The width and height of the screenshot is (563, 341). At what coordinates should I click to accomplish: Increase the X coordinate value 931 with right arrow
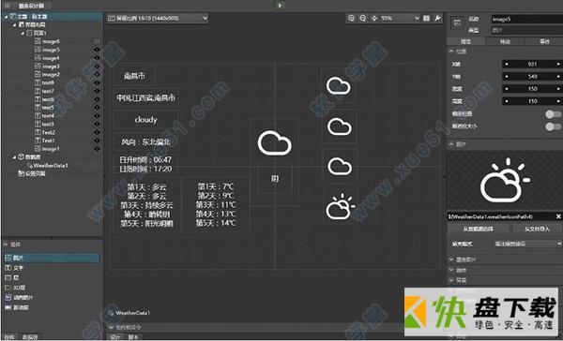[558, 65]
